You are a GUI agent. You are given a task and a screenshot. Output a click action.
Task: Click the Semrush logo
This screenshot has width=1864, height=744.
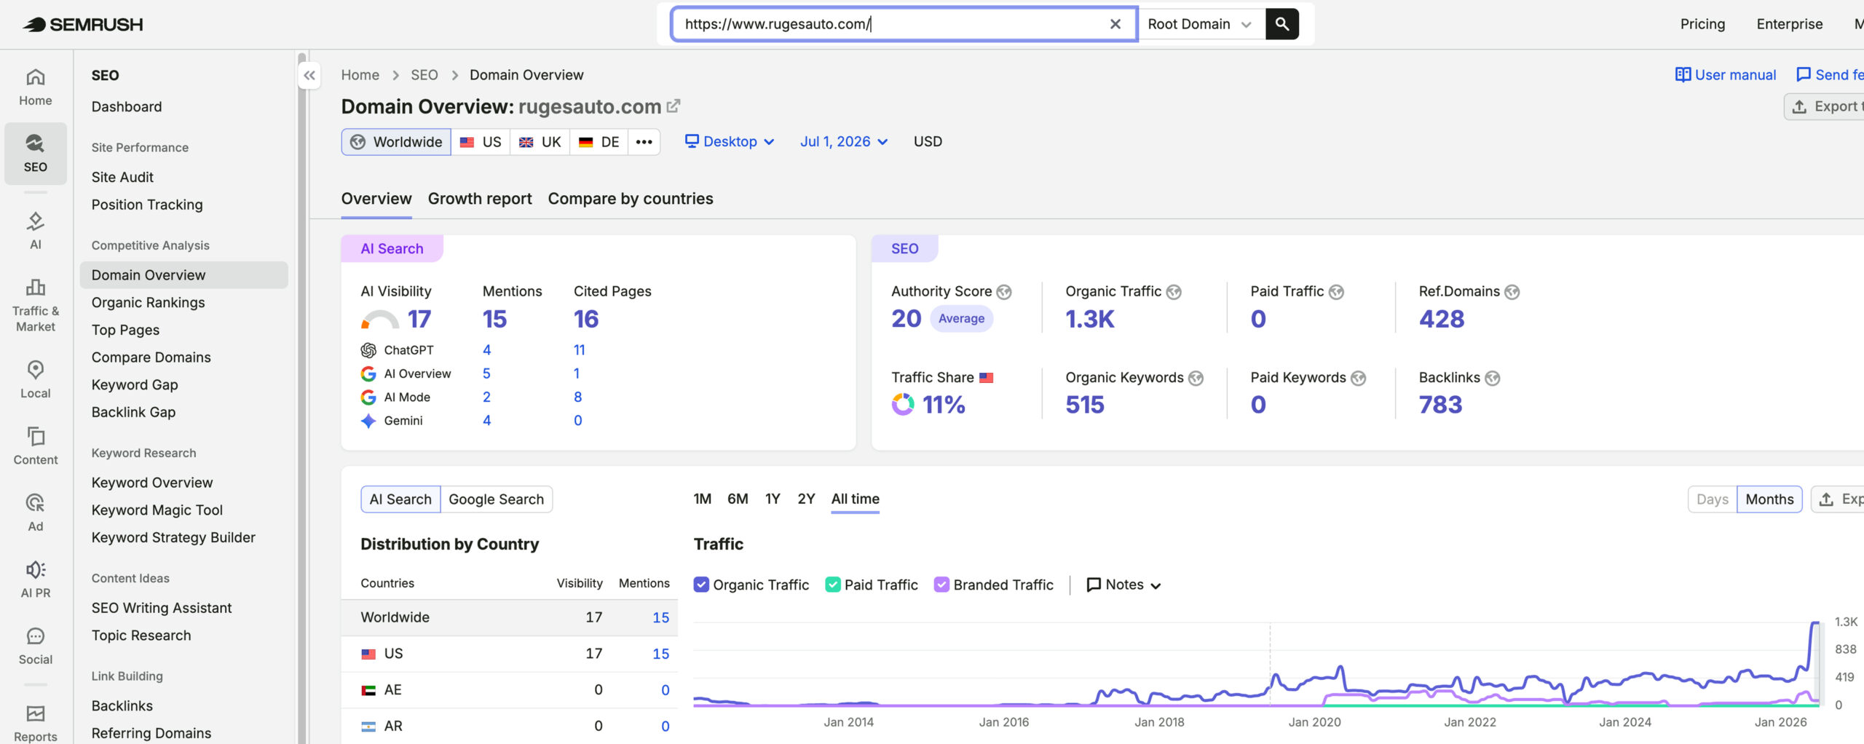82,24
